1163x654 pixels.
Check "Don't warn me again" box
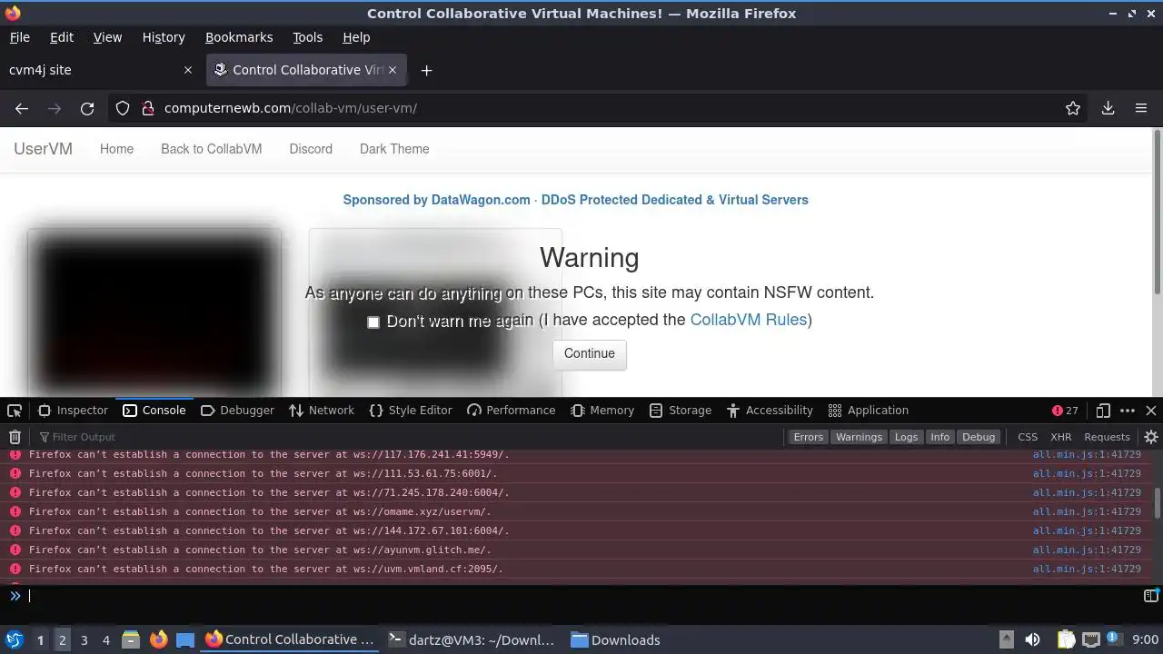373,322
